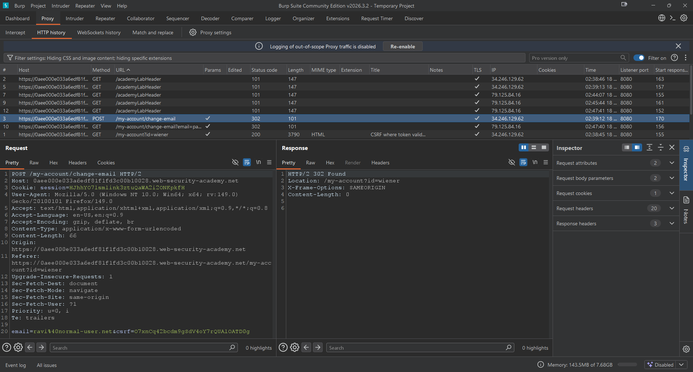
Task: Dock Inspector to the left side
Action: [627, 147]
